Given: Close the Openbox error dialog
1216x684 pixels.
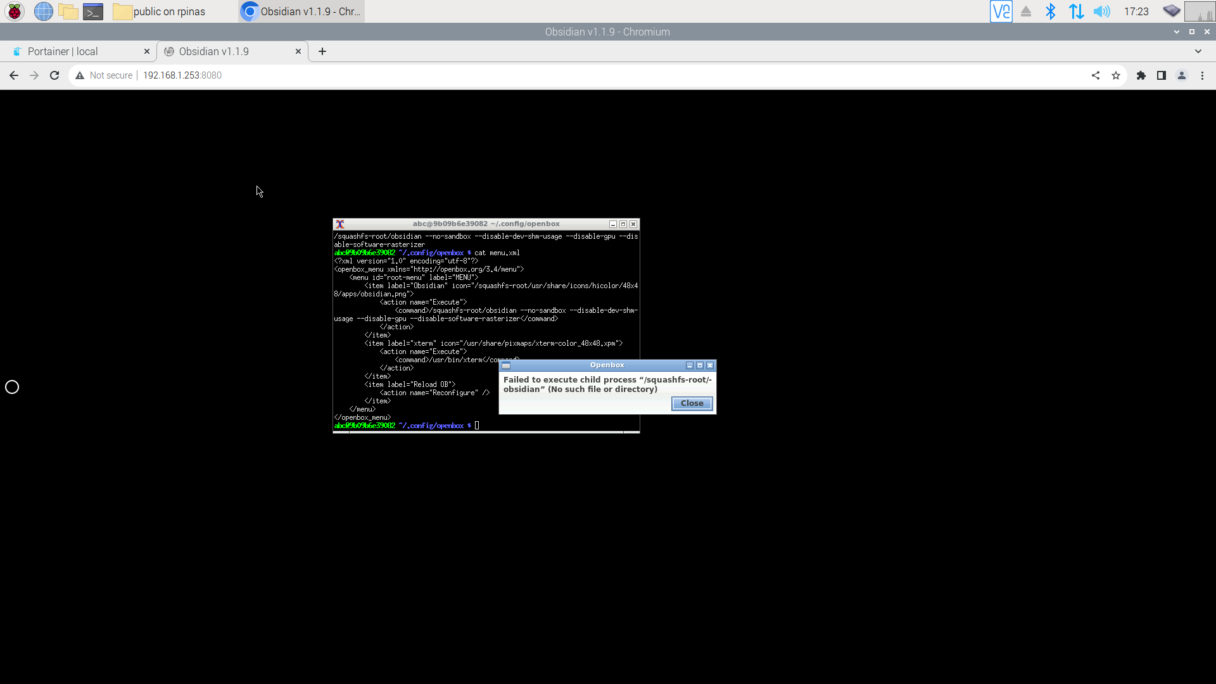Looking at the screenshot, I should click(x=692, y=403).
